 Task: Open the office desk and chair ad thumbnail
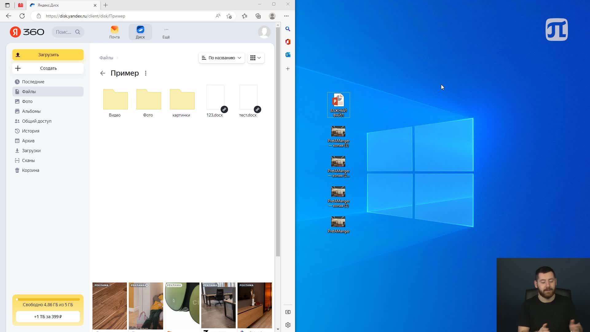point(218,306)
